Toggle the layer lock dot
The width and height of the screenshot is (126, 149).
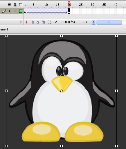(15, 11)
